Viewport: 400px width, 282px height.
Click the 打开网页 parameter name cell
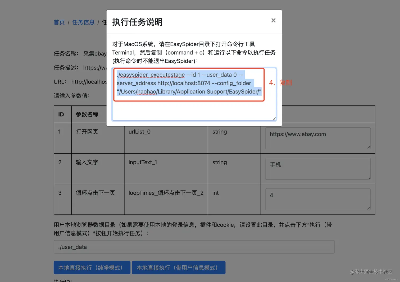(87, 132)
